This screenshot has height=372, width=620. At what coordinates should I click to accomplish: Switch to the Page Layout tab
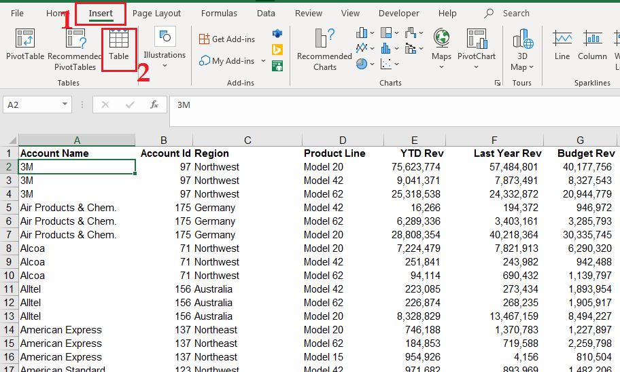pos(156,13)
